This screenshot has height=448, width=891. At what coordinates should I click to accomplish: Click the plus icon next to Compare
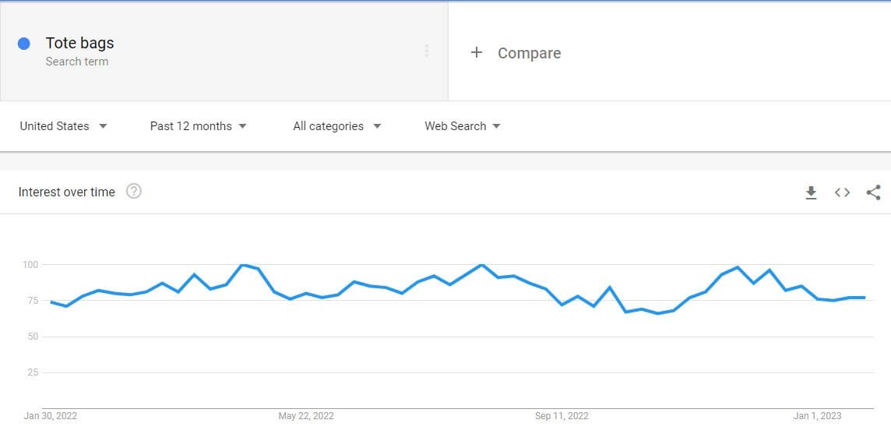(476, 52)
